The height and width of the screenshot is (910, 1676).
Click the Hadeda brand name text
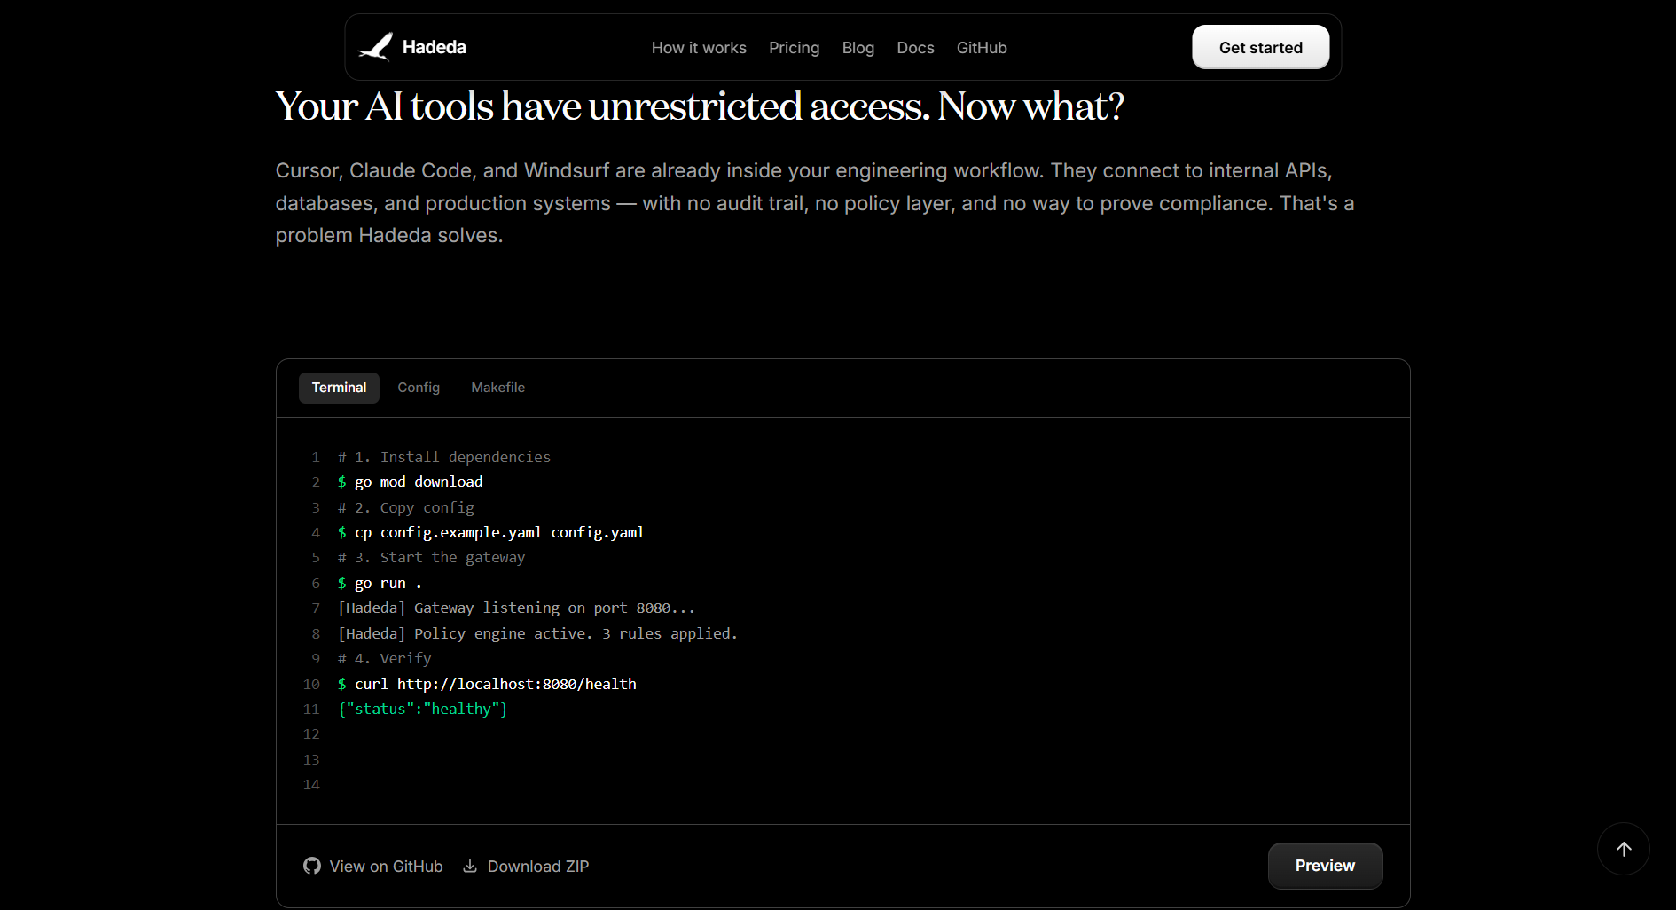[x=434, y=47]
